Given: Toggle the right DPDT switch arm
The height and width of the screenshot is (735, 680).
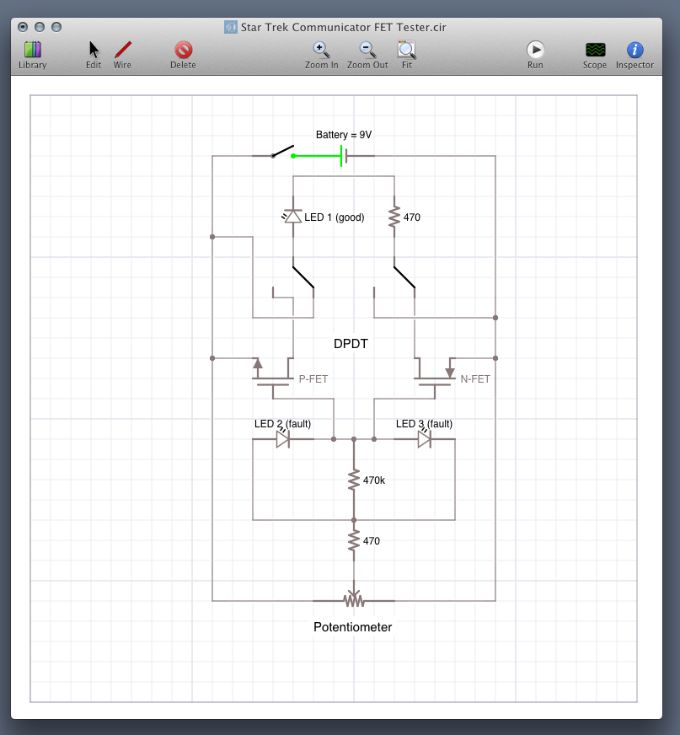Looking at the screenshot, I should (404, 277).
